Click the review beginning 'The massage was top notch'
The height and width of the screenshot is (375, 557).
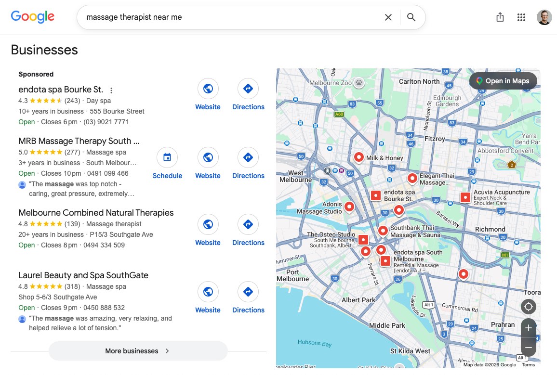[82, 189]
